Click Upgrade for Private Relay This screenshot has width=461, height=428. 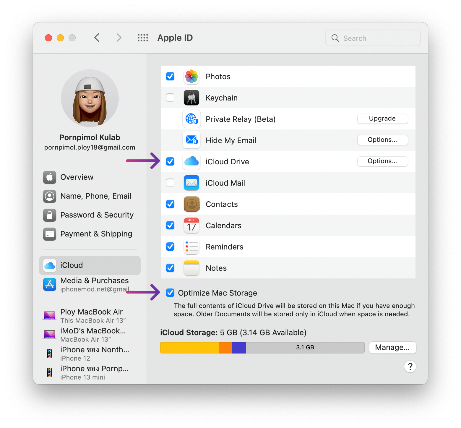pos(382,119)
